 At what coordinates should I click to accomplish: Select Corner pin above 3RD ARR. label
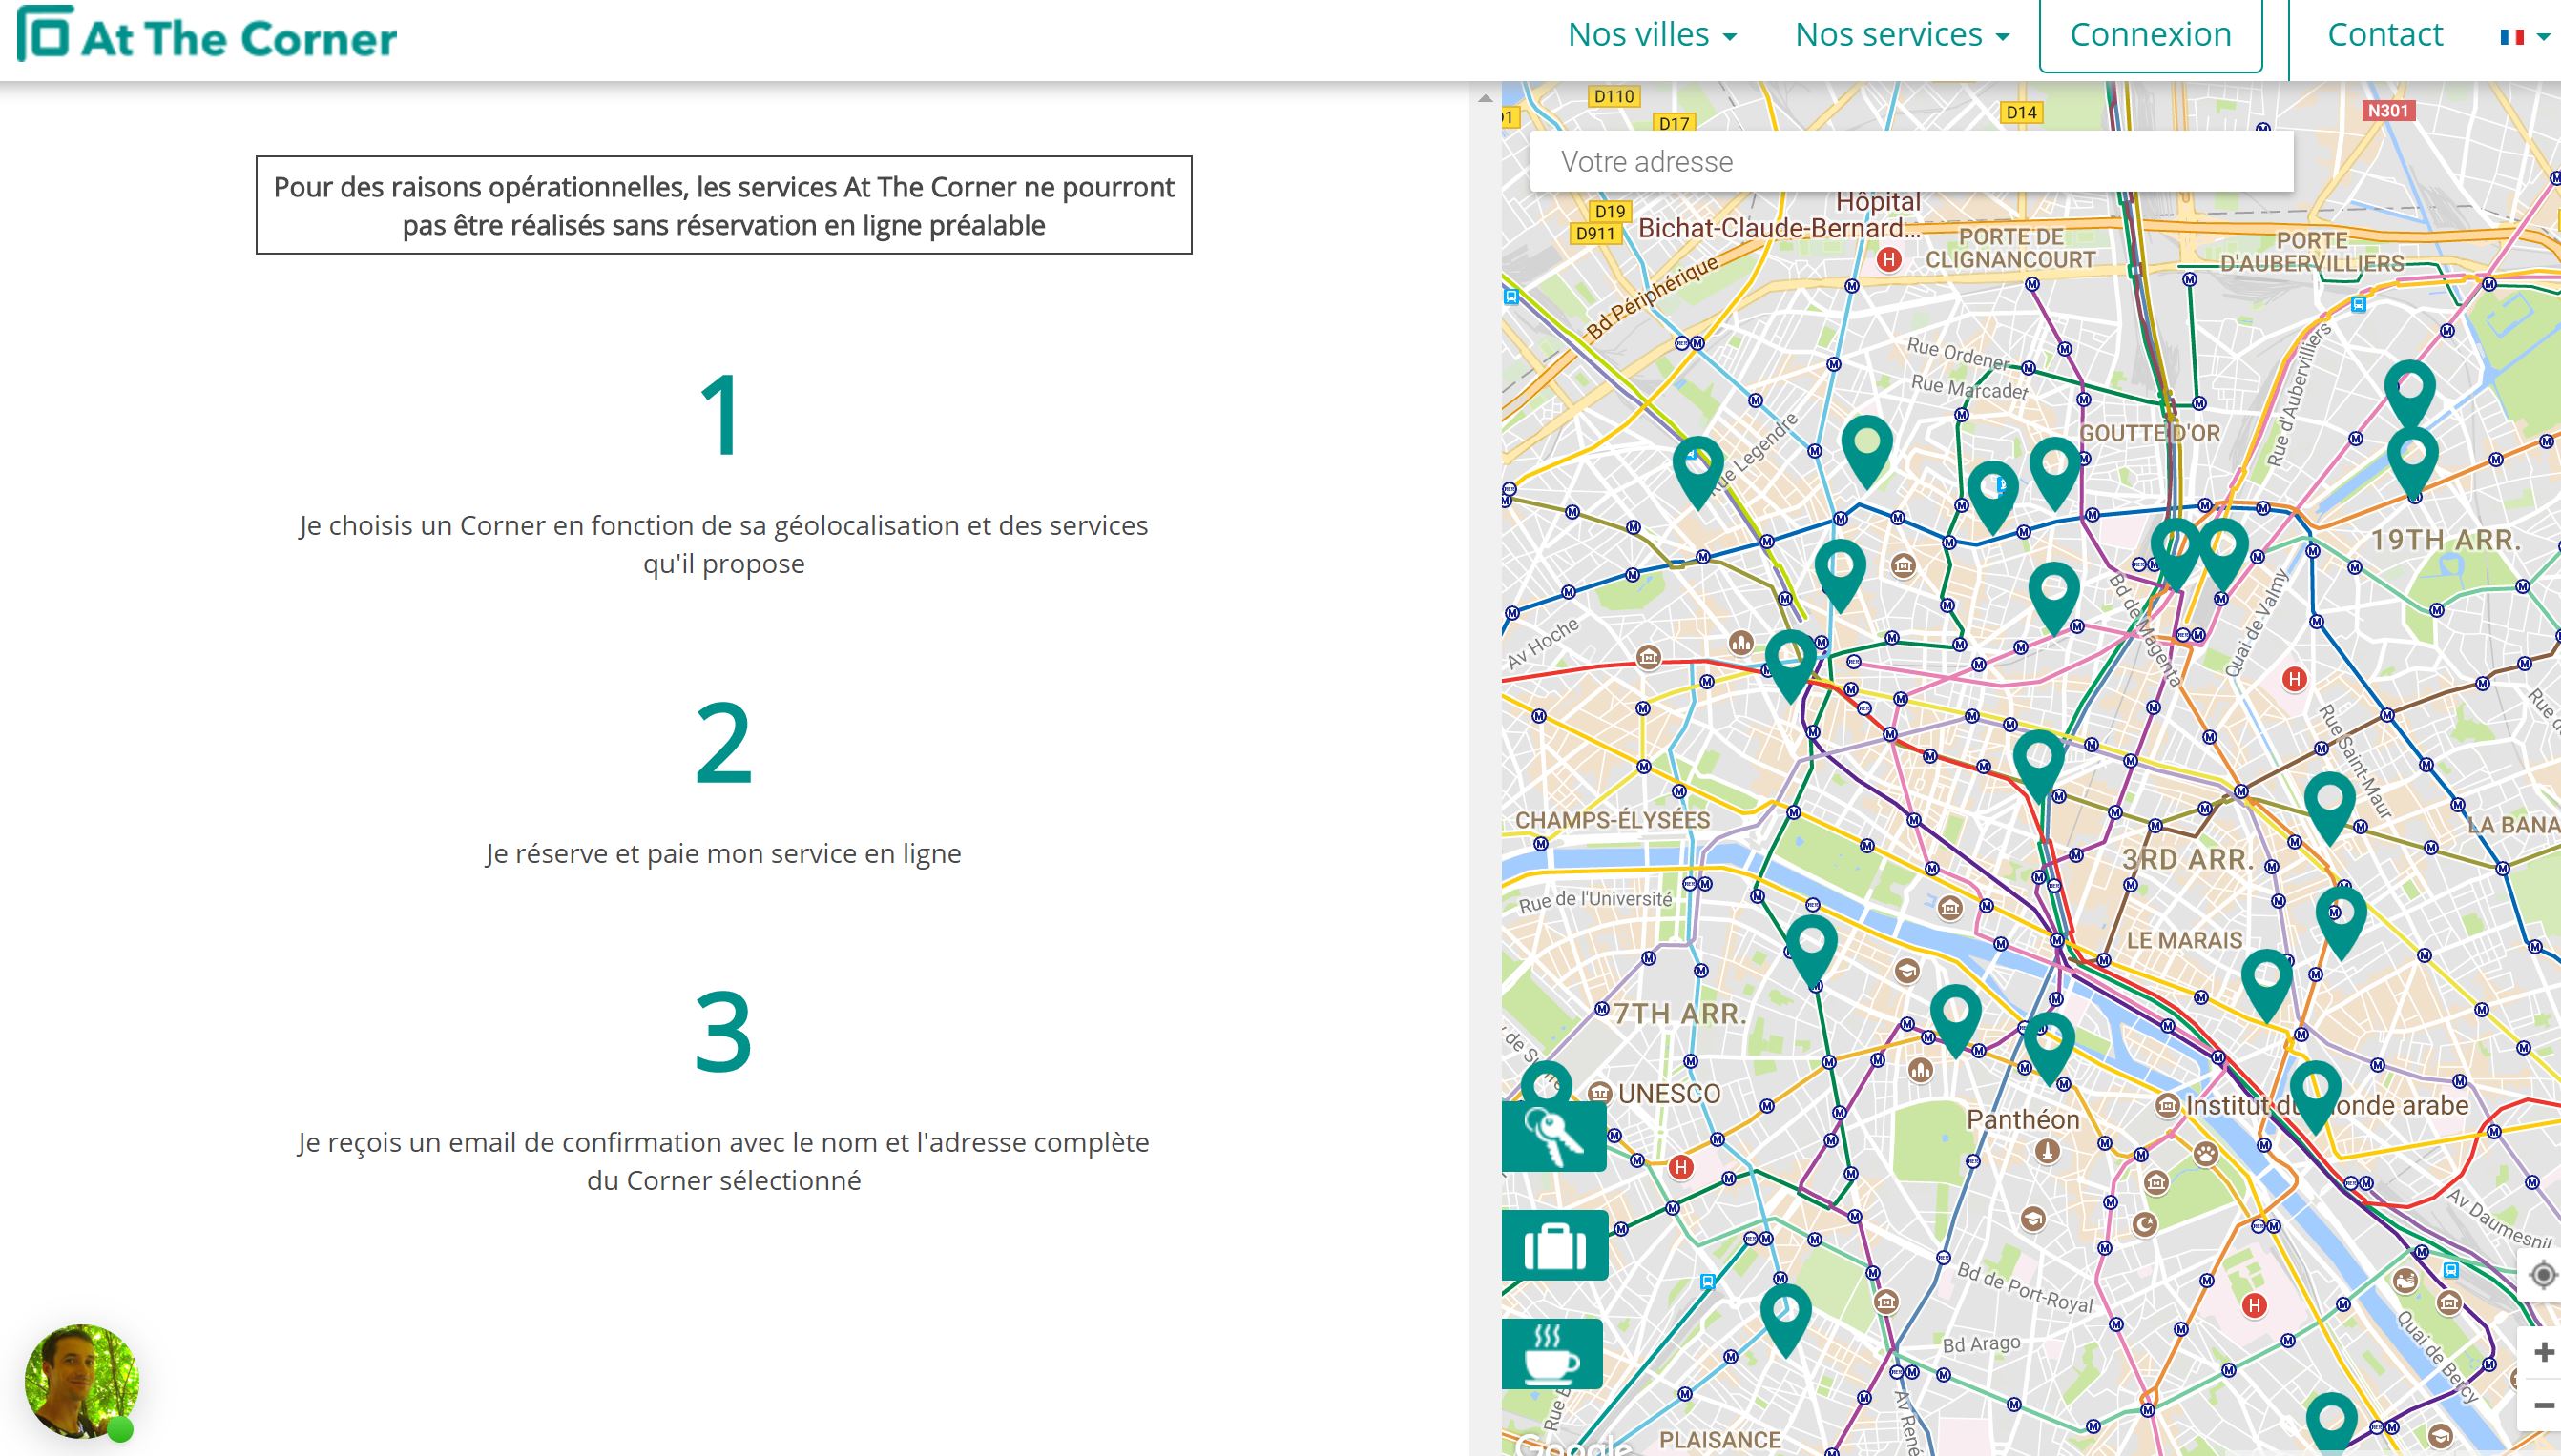pyautogui.click(x=2039, y=766)
